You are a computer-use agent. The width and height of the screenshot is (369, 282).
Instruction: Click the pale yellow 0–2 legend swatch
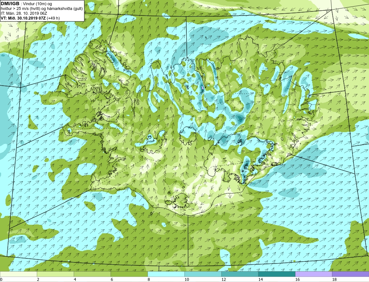click(18, 274)
